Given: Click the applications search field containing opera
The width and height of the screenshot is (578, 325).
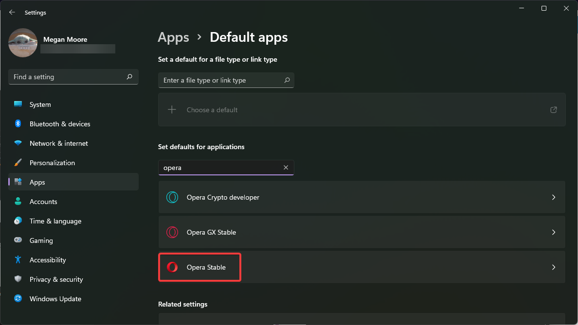Looking at the screenshot, I should point(226,168).
